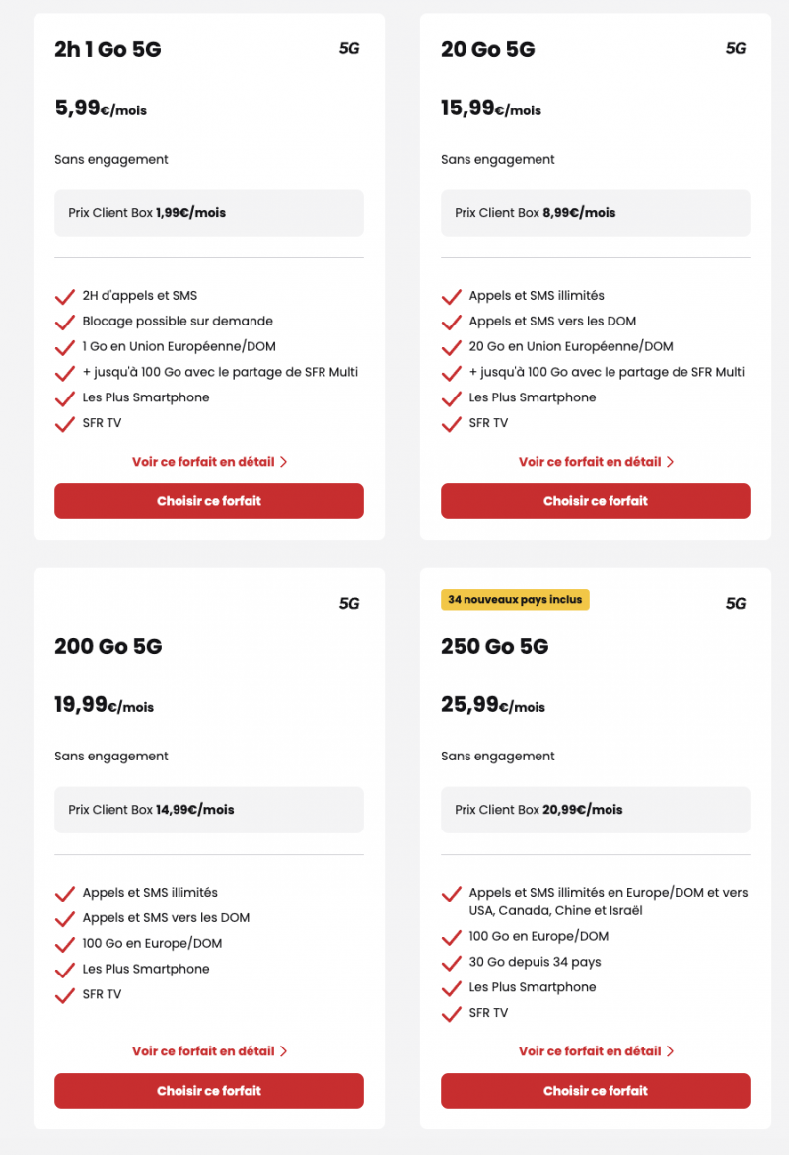The height and width of the screenshot is (1155, 789).
Task: Click the 5G icon on 2h 1 Go plan
Action: point(349,48)
